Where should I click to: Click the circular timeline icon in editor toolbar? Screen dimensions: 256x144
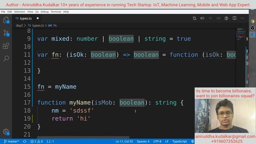(226, 18)
